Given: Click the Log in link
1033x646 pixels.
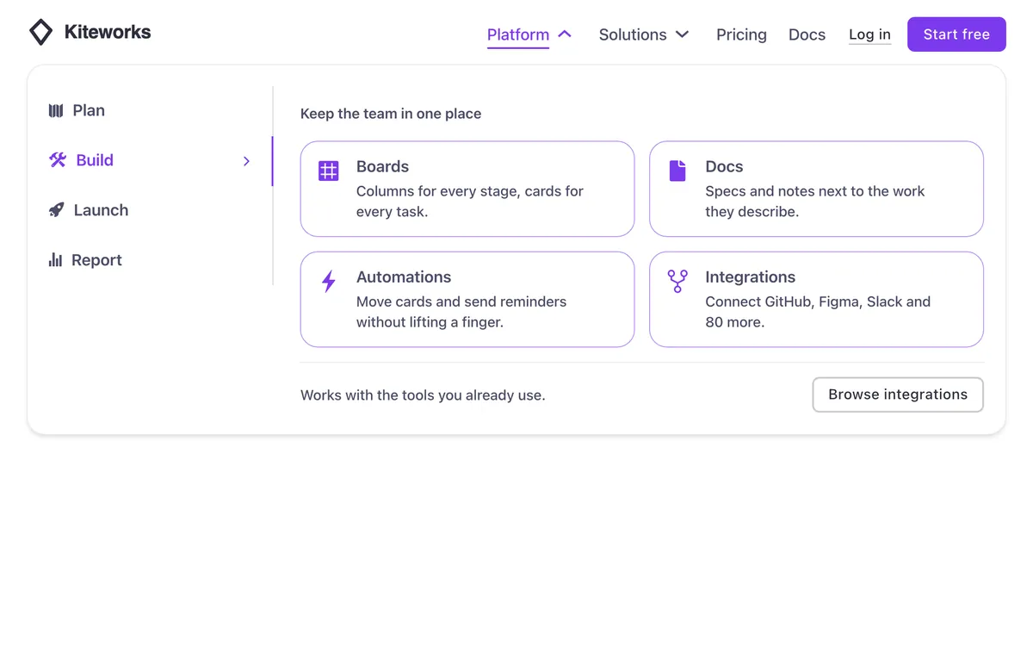Looking at the screenshot, I should point(869,34).
